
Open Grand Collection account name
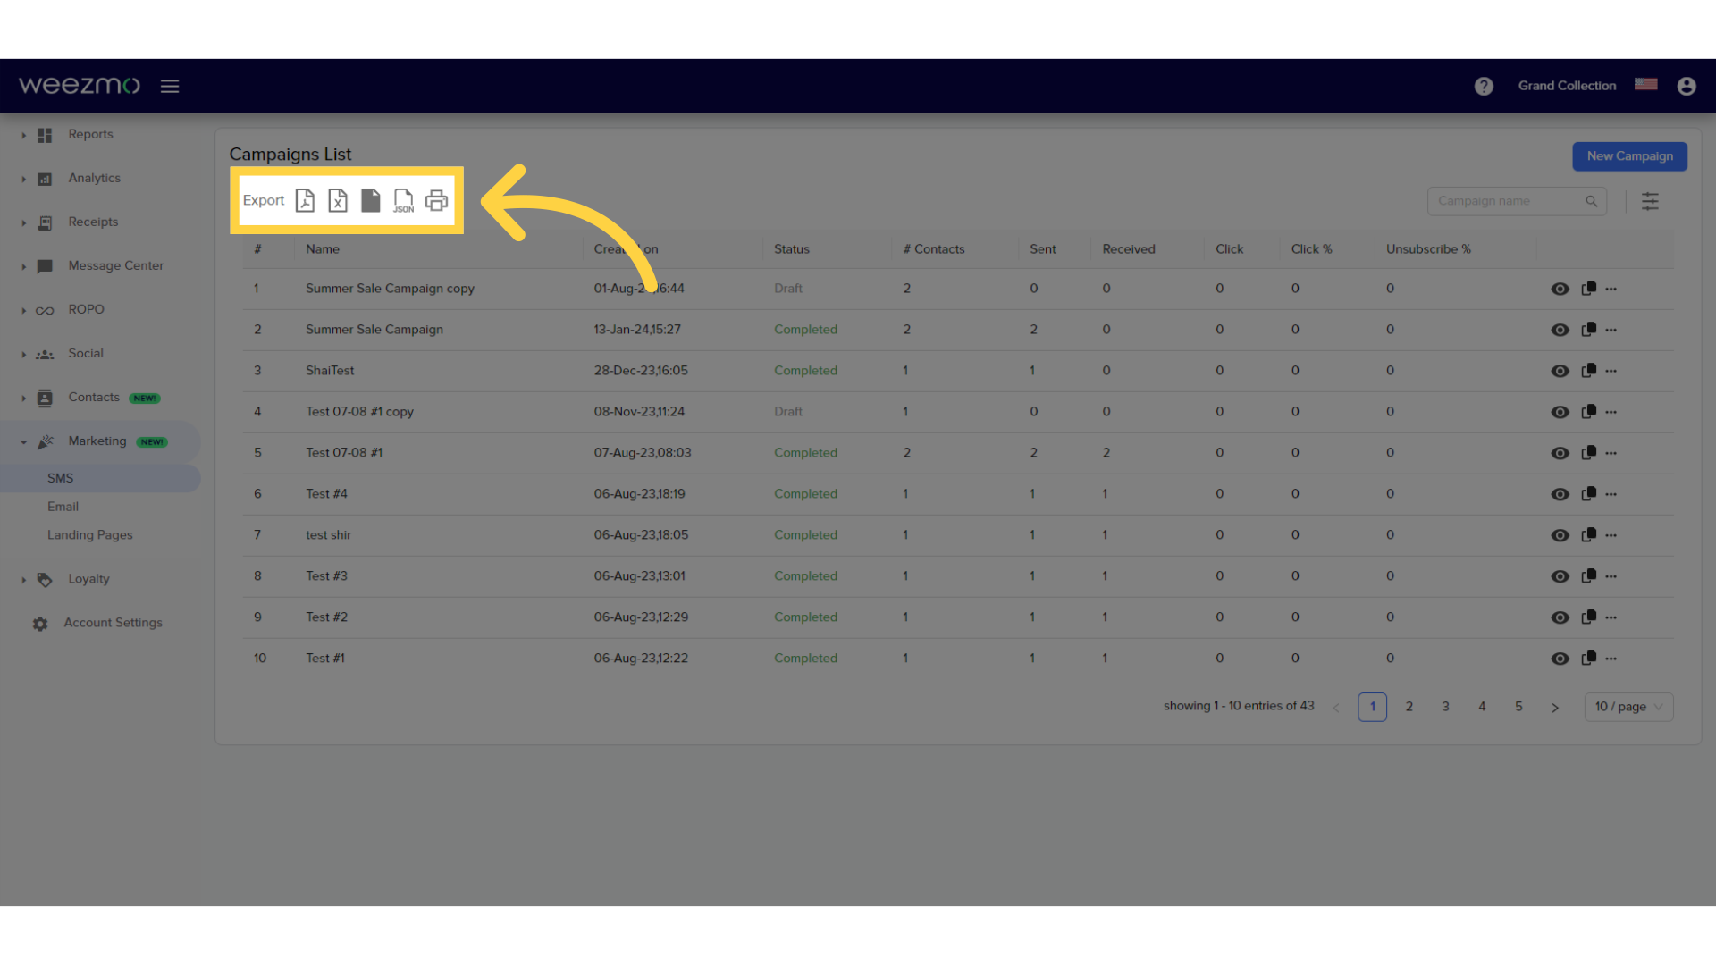point(1567,86)
